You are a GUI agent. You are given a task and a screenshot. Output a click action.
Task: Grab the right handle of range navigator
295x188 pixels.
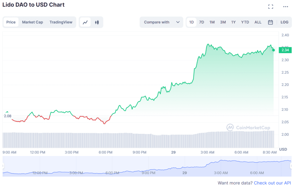click(x=291, y=166)
